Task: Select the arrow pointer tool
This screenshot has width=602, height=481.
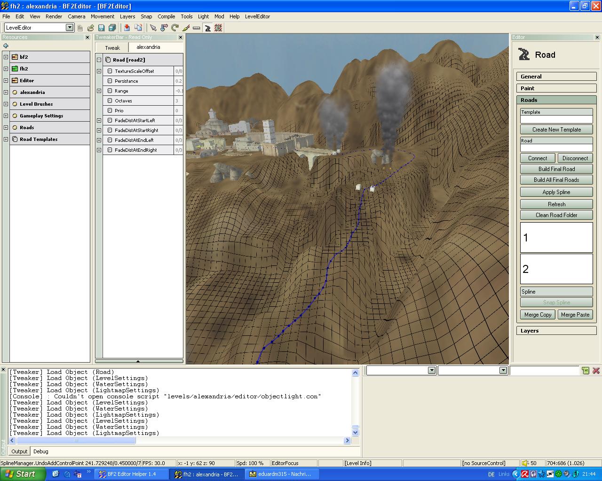Action: pos(153,28)
